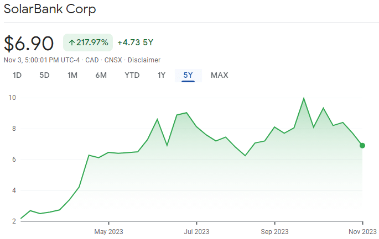Click the +4.73 5Y change text
The height and width of the screenshot is (239, 379).
click(x=136, y=43)
